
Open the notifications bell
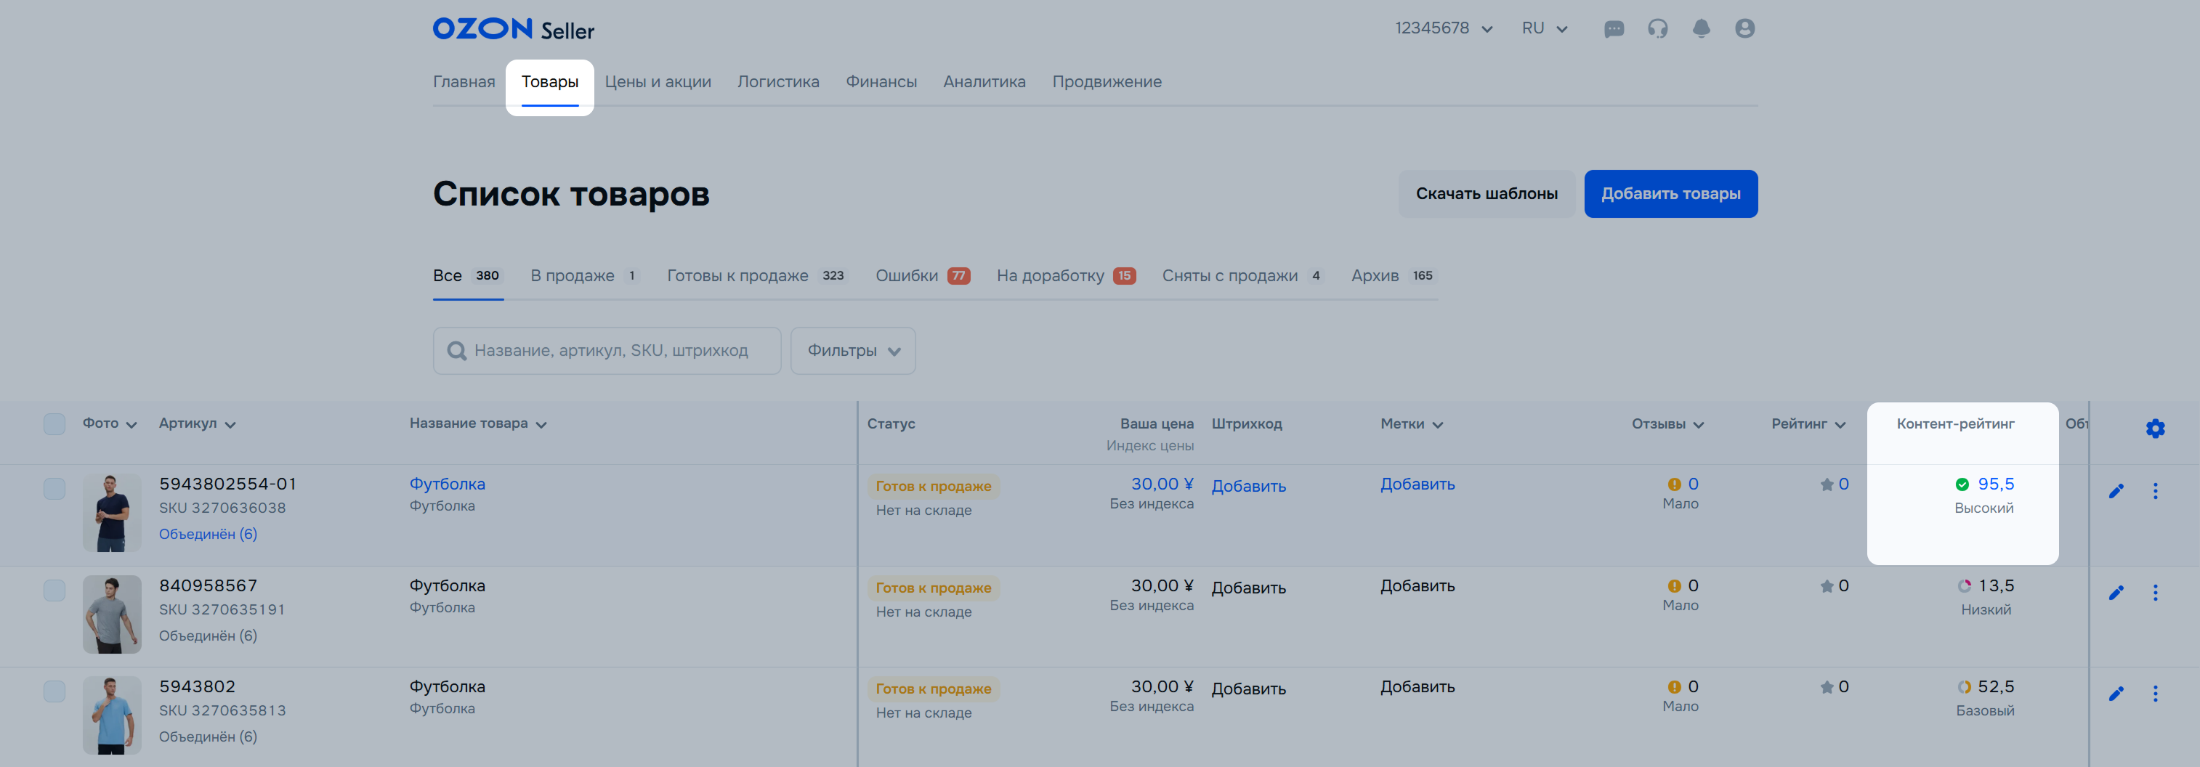1700,29
